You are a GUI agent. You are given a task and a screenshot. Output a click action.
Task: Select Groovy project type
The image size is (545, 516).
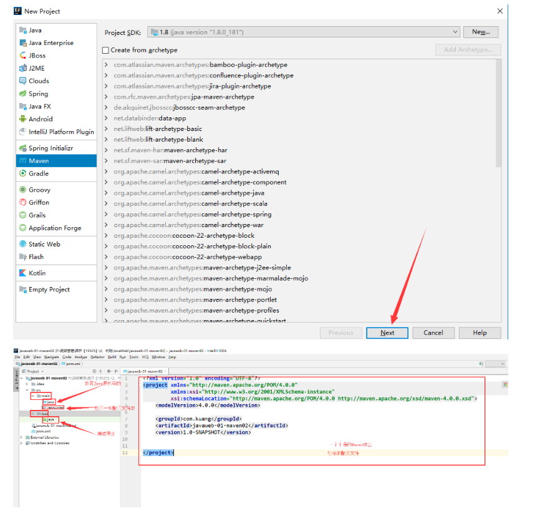[56, 190]
